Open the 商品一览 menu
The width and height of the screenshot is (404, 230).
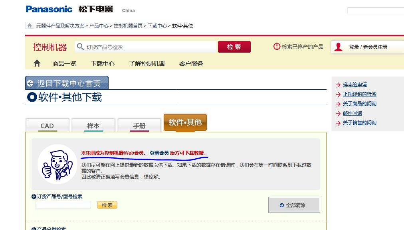64,63
